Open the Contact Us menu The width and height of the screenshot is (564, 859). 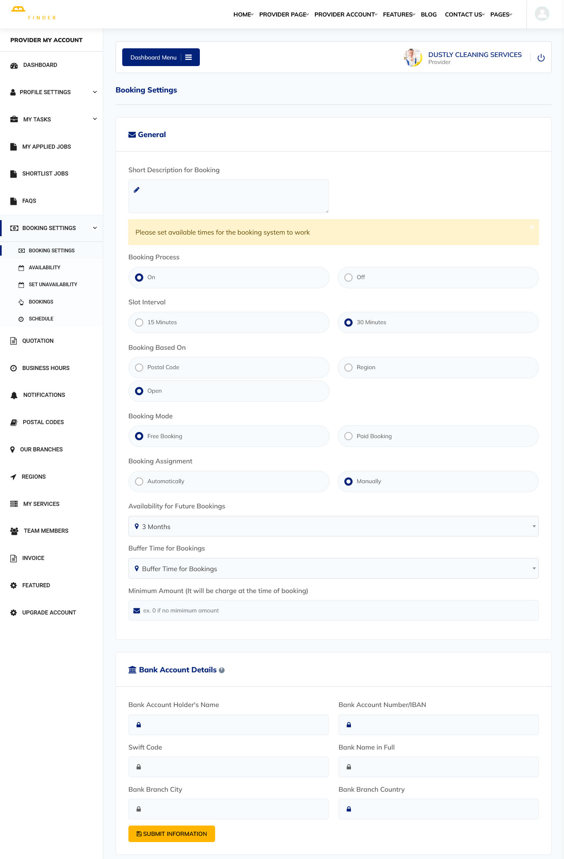pos(464,14)
